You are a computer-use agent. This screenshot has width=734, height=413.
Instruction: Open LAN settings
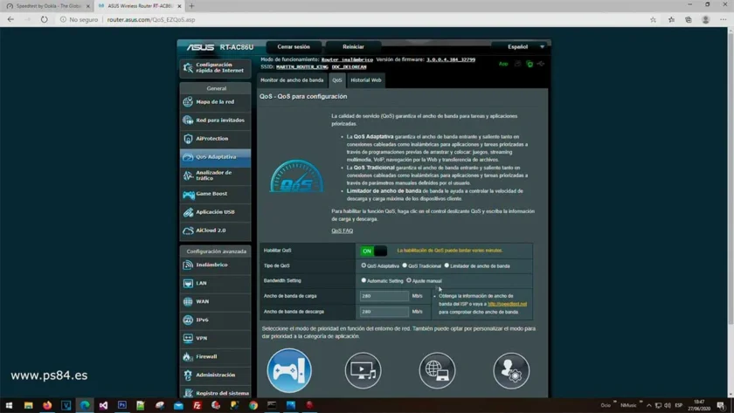pos(215,284)
